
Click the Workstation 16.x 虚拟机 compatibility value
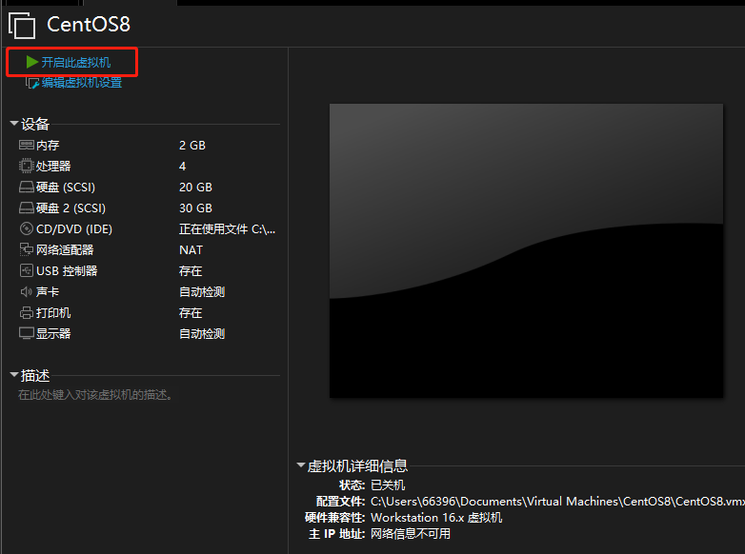pos(436,518)
